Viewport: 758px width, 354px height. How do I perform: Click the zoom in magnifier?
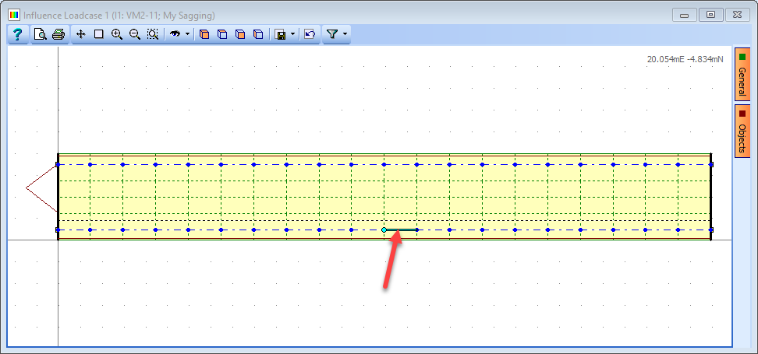[x=116, y=35]
